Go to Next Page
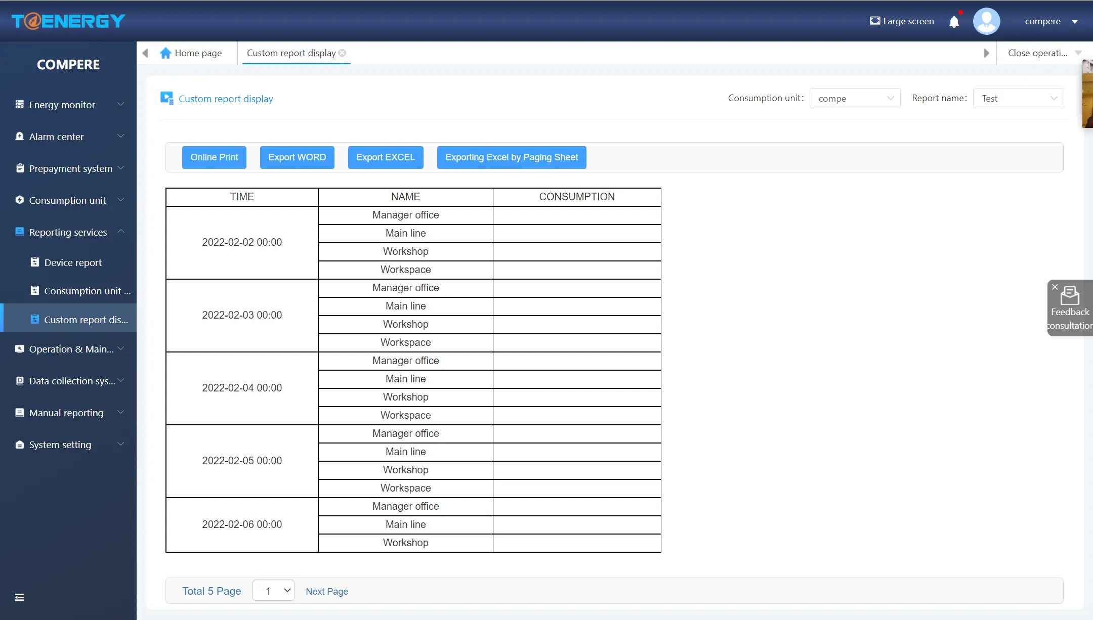The height and width of the screenshot is (620, 1093). click(x=327, y=591)
